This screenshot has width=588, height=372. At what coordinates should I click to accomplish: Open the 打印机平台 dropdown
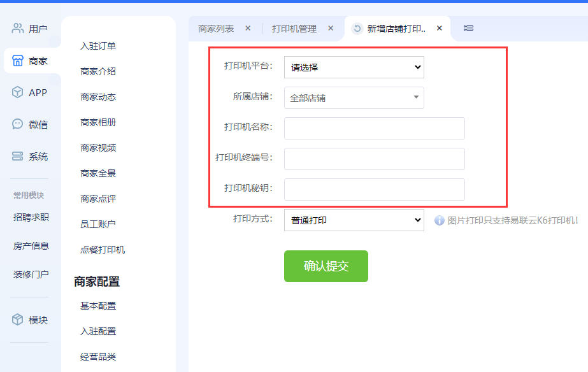coord(354,67)
